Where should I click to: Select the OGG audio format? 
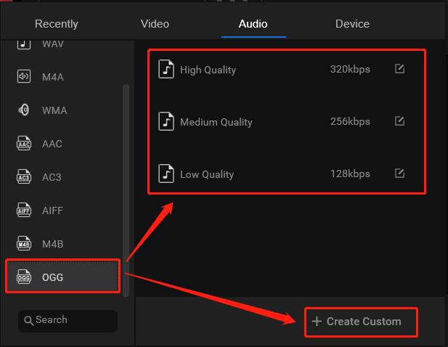coord(62,276)
